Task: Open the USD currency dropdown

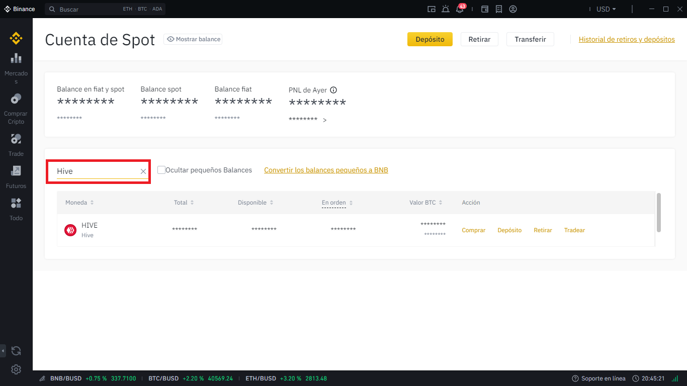Action: (606, 9)
